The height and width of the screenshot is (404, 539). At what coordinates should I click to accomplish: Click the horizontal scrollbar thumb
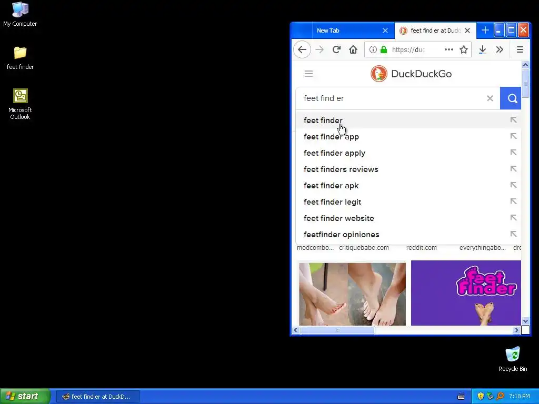337,330
